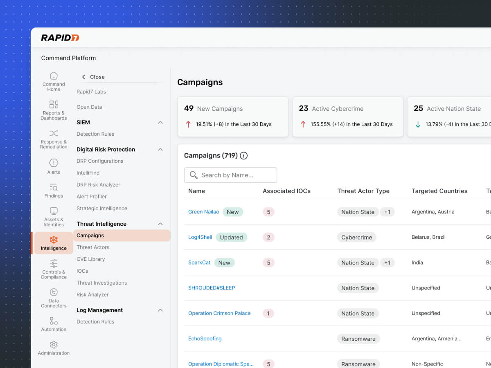The image size is (491, 368).
Task: Open Command Home from sidebar
Action: click(x=54, y=81)
